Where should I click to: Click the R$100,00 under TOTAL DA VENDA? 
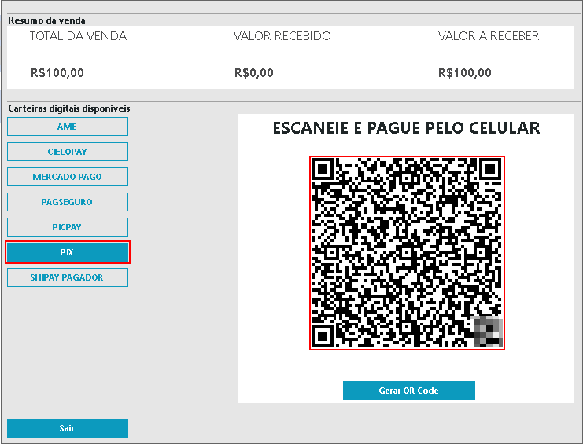[x=57, y=73]
